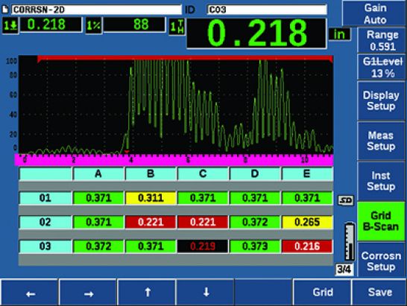This screenshot has height=306, width=407.
Task: Open the Corrosn Setup menu
Action: click(380, 261)
